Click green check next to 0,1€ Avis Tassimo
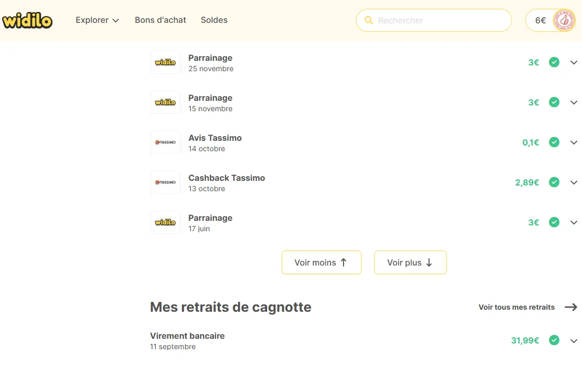Viewport: 582px width, 371px height. 554,142
